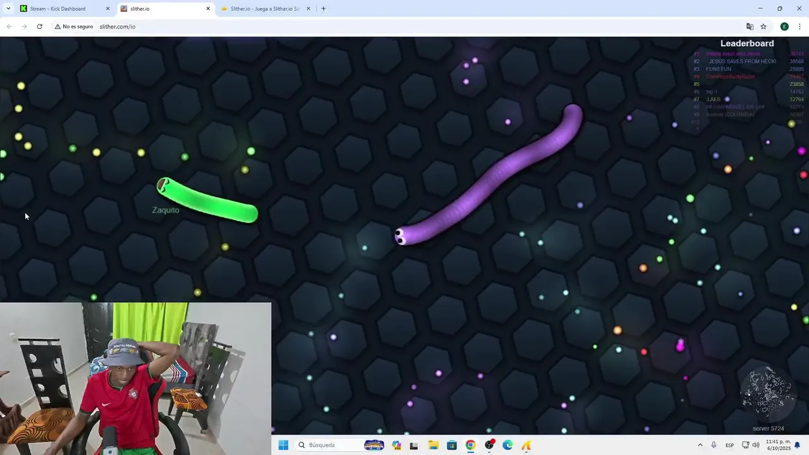Click the 'No es seguro' site info chip

(74, 27)
